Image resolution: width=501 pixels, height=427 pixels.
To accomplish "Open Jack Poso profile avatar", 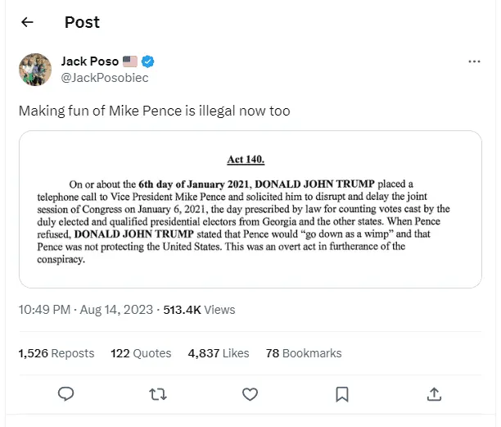I will coord(35,70).
